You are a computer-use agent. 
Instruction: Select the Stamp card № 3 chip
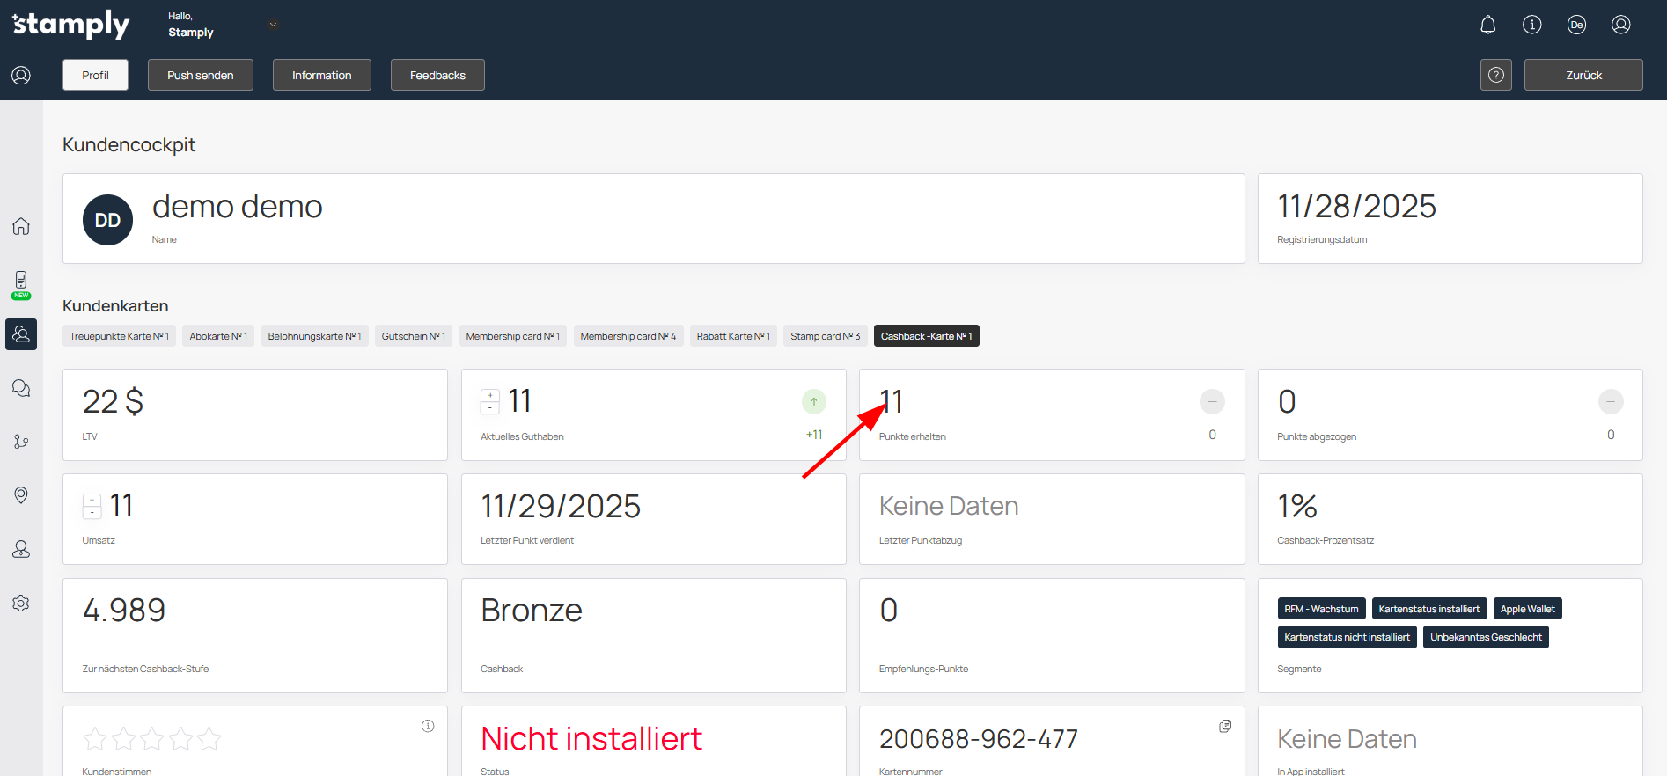coord(825,336)
